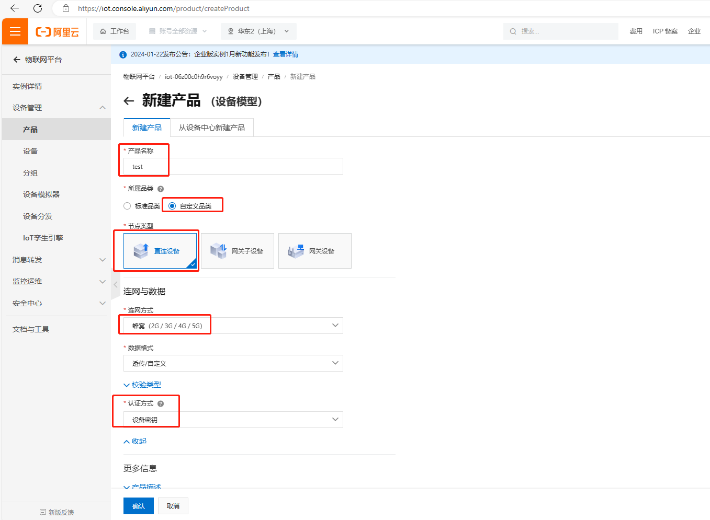This screenshot has width=710, height=520.
Task: Click the 费用 link in the header
Action: point(636,31)
